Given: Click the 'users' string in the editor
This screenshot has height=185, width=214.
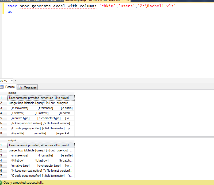Looking at the screenshot, I should [x=127, y=6].
